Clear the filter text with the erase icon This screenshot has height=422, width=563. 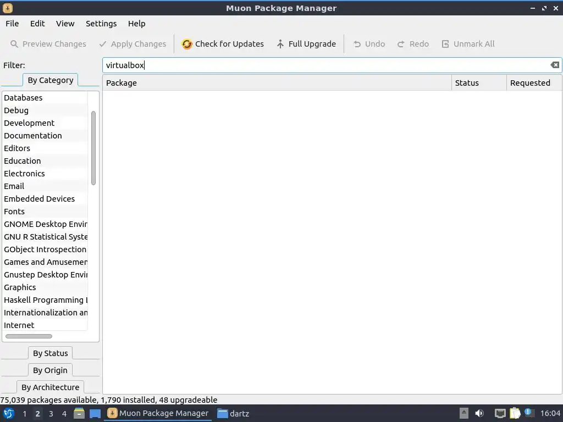[555, 65]
